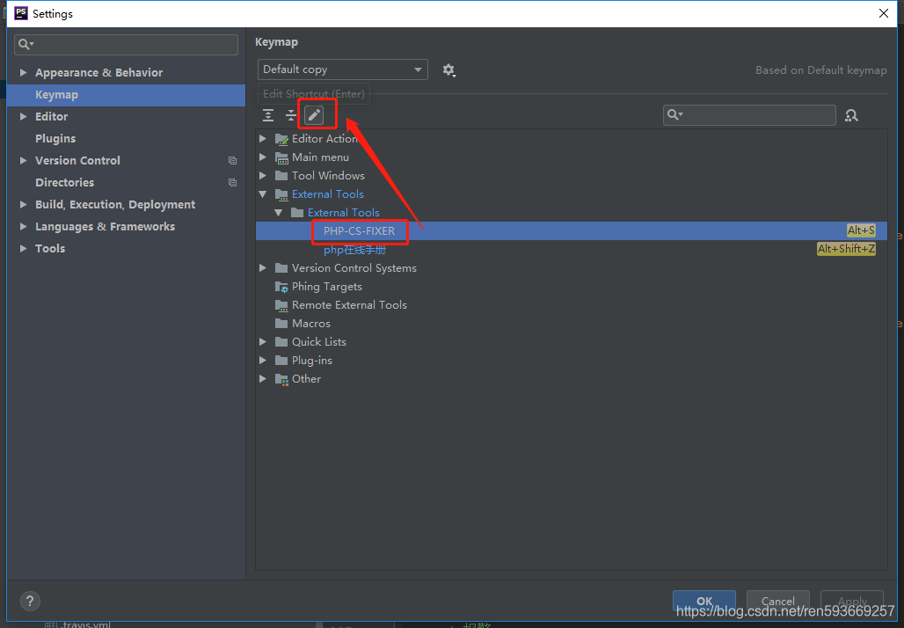This screenshot has height=628, width=904.
Task: Click the search icon in settings search box
Action: [x=26, y=44]
